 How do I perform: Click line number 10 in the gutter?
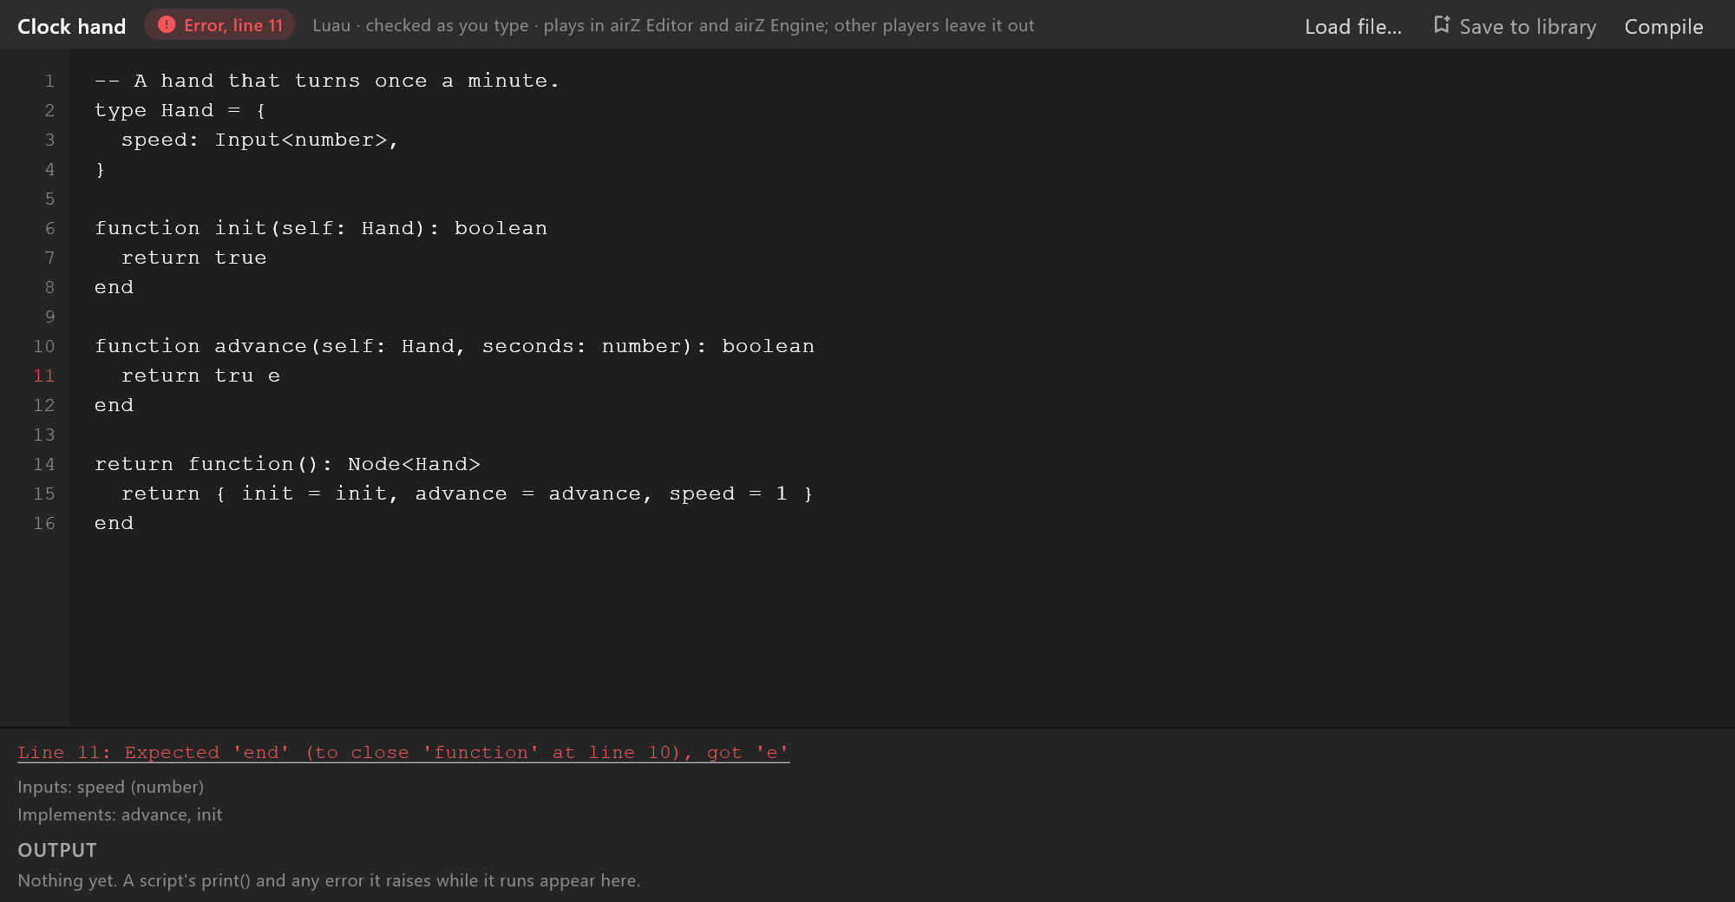point(44,346)
